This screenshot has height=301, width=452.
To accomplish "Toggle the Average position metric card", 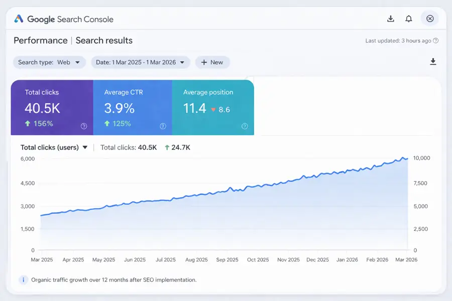I will (213, 107).
